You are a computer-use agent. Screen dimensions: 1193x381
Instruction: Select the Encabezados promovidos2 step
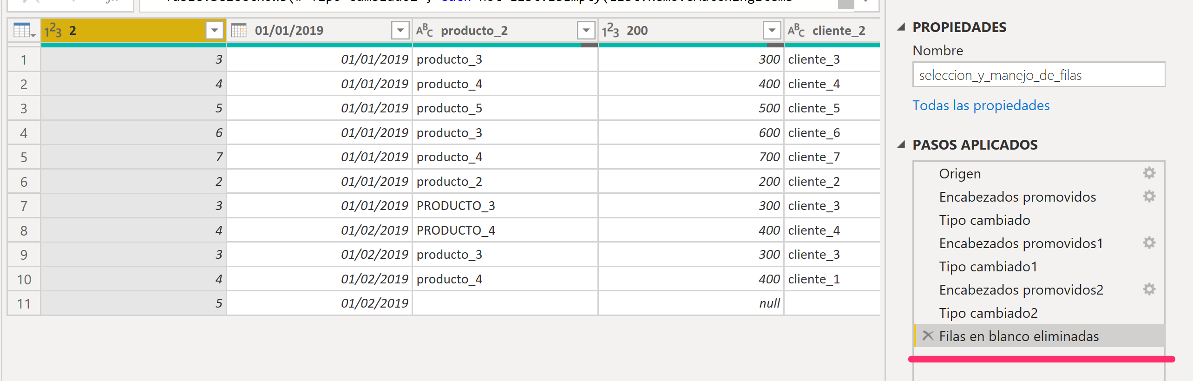click(x=1039, y=289)
